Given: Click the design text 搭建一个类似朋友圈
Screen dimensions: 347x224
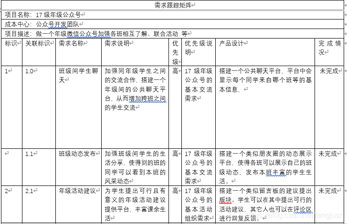Looking at the screenshot, I should coord(265,167).
